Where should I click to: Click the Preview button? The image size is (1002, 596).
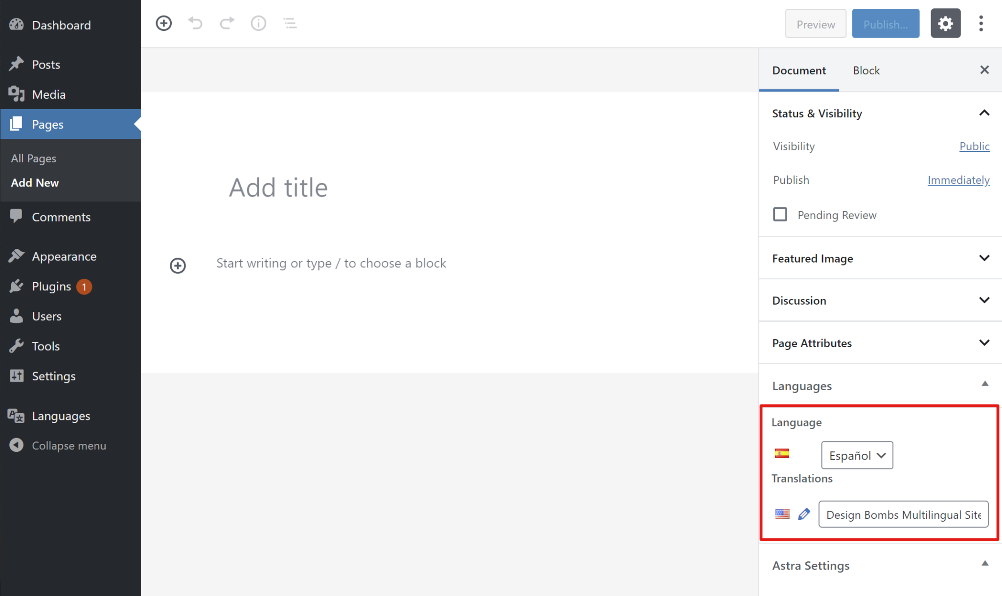click(815, 23)
